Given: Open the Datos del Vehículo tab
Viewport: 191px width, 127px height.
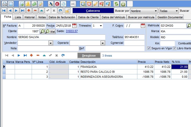Looking at the screenshot, I should click(113, 17).
